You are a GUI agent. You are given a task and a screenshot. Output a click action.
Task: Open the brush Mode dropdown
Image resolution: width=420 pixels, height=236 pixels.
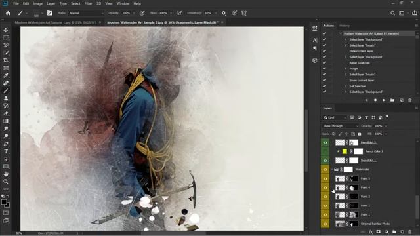tap(86, 13)
